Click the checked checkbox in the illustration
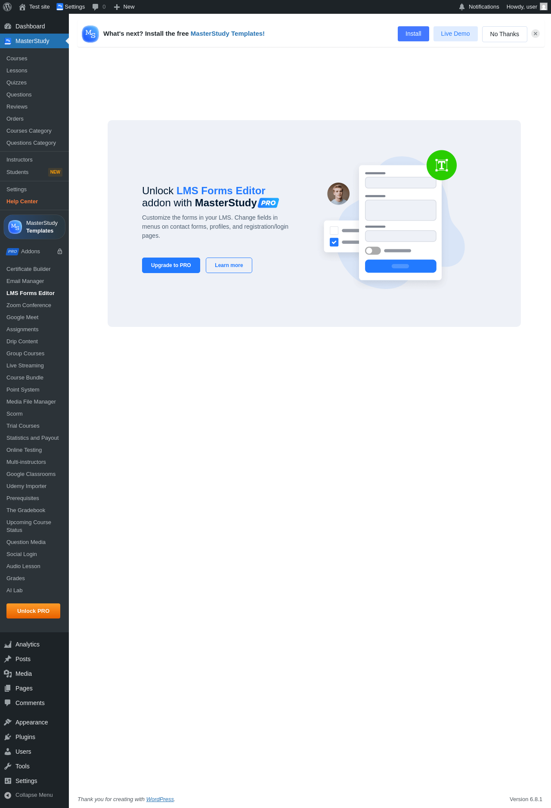551x808 pixels. pyautogui.click(x=334, y=242)
